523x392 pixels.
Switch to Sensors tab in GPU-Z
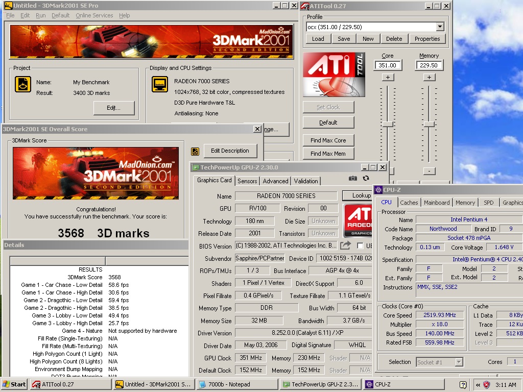[x=247, y=181]
